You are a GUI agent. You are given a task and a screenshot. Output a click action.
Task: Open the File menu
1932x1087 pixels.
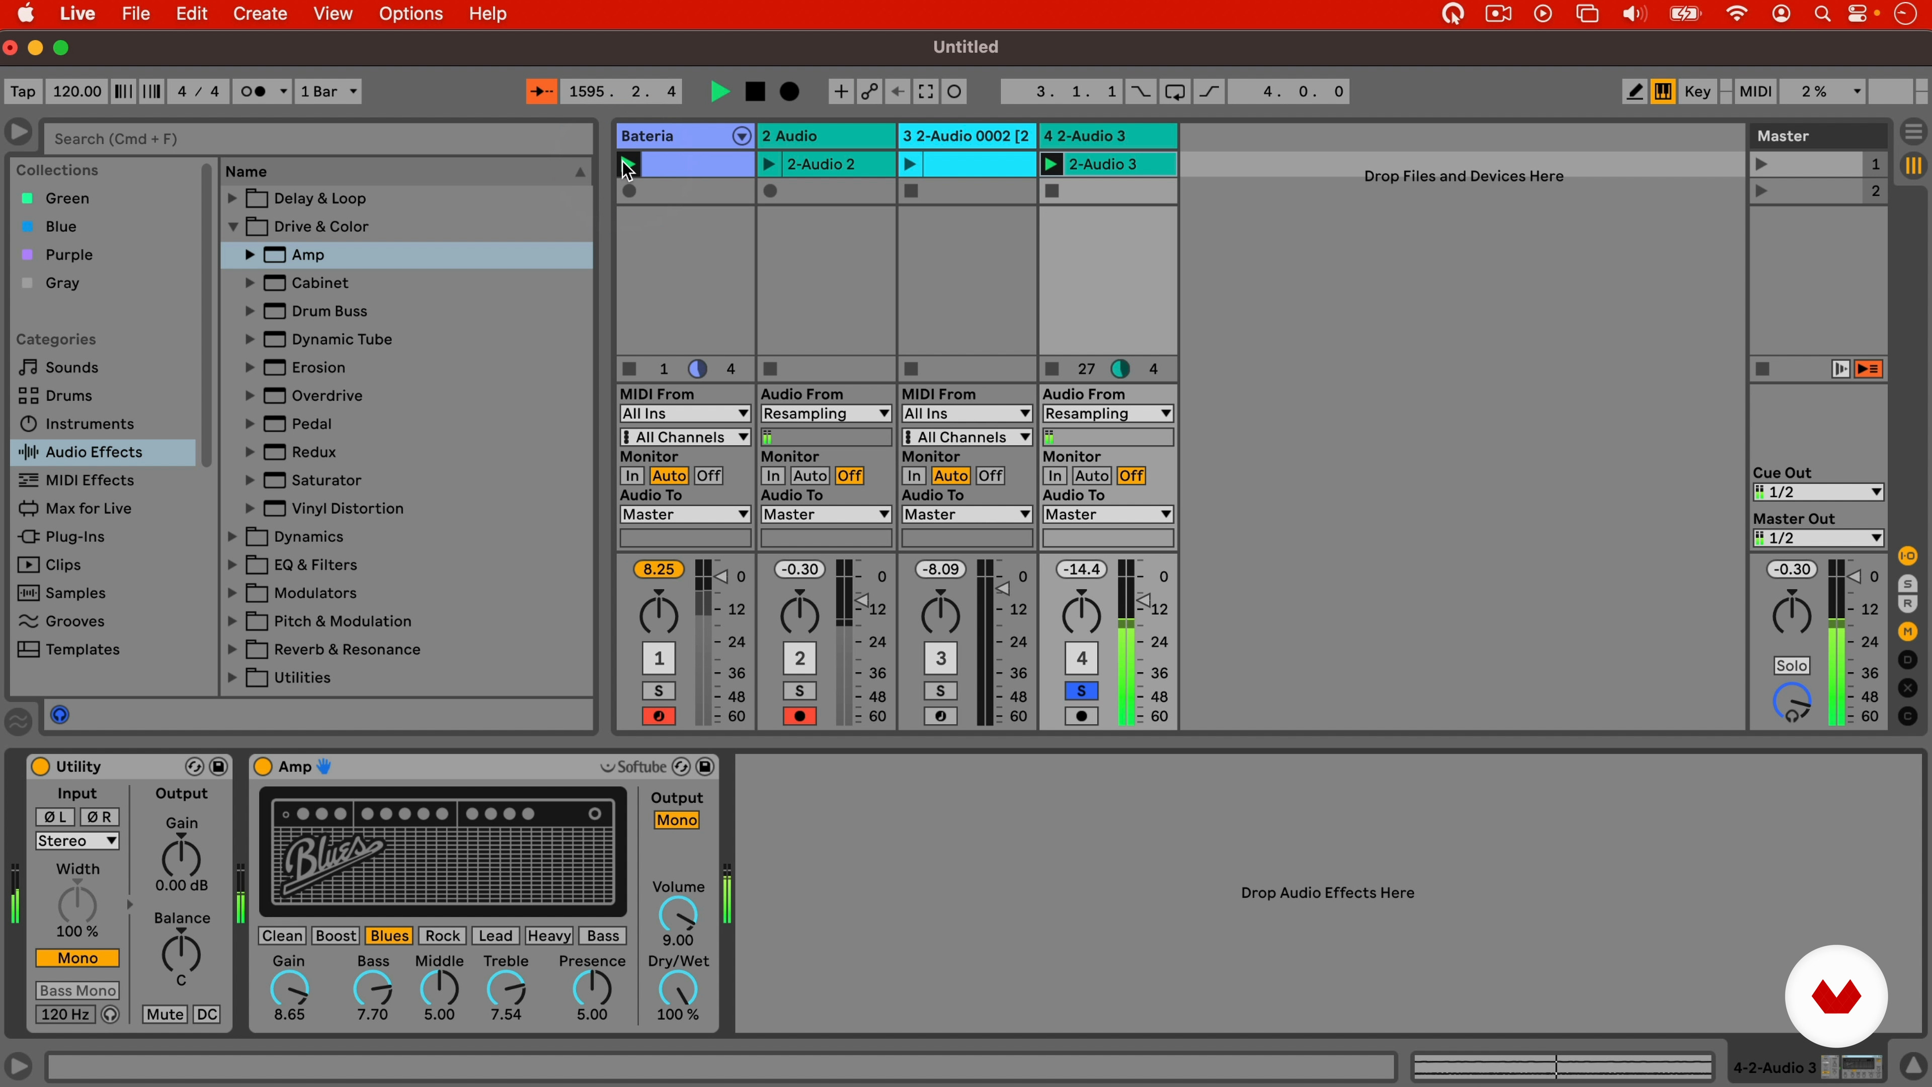coord(136,14)
